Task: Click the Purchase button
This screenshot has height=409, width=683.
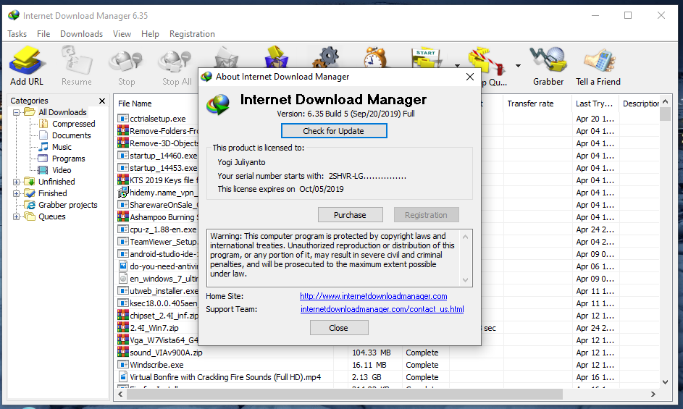Action: [x=351, y=215]
